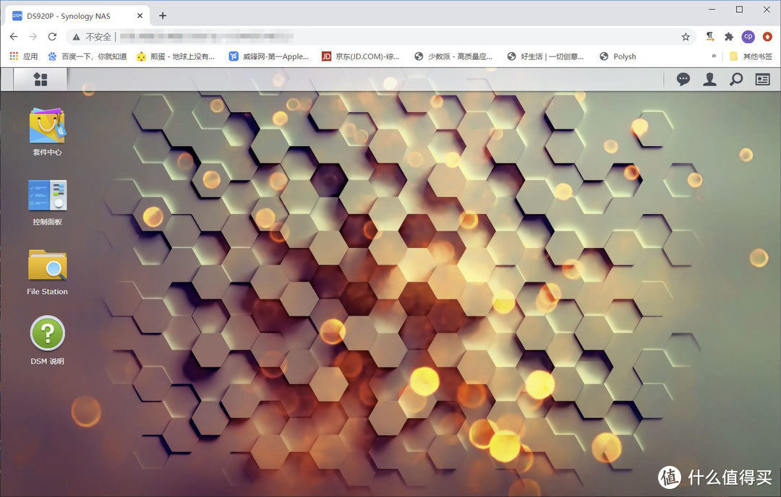The image size is (781, 497).
Task: Reload the current page
Action: coord(52,37)
